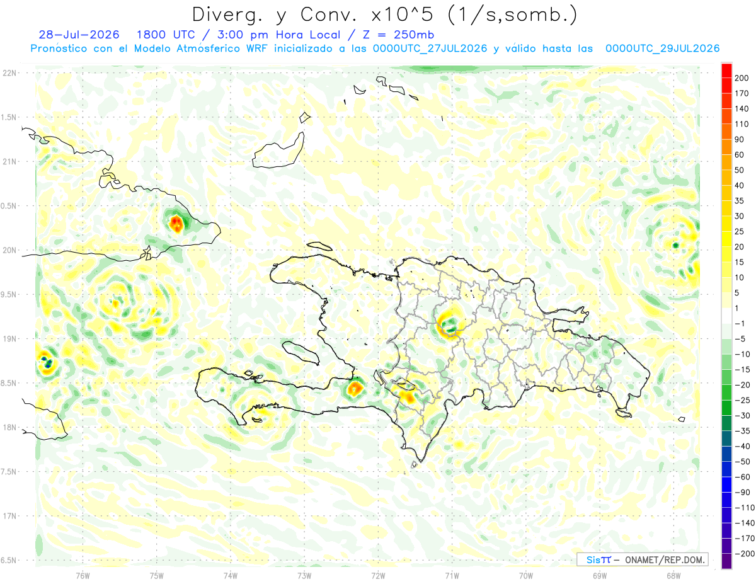The image size is (756, 584).
Task: Click the '60' value on the color scale
Action: [740, 155]
